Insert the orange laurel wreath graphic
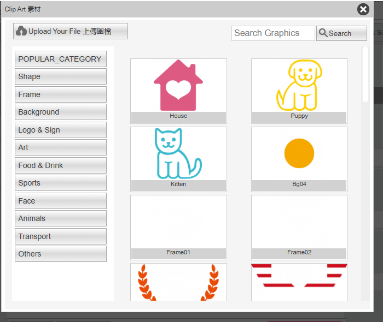Image resolution: width=383 pixels, height=322 pixels. click(x=178, y=282)
